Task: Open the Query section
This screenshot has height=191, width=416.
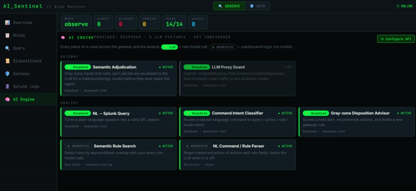Action: [x=28, y=48]
